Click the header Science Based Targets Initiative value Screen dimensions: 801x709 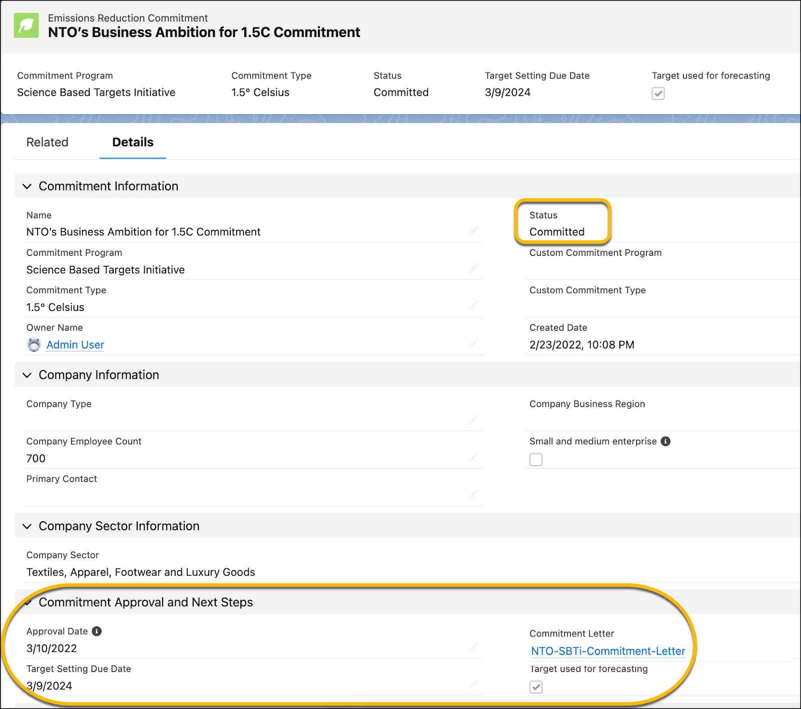96,92
